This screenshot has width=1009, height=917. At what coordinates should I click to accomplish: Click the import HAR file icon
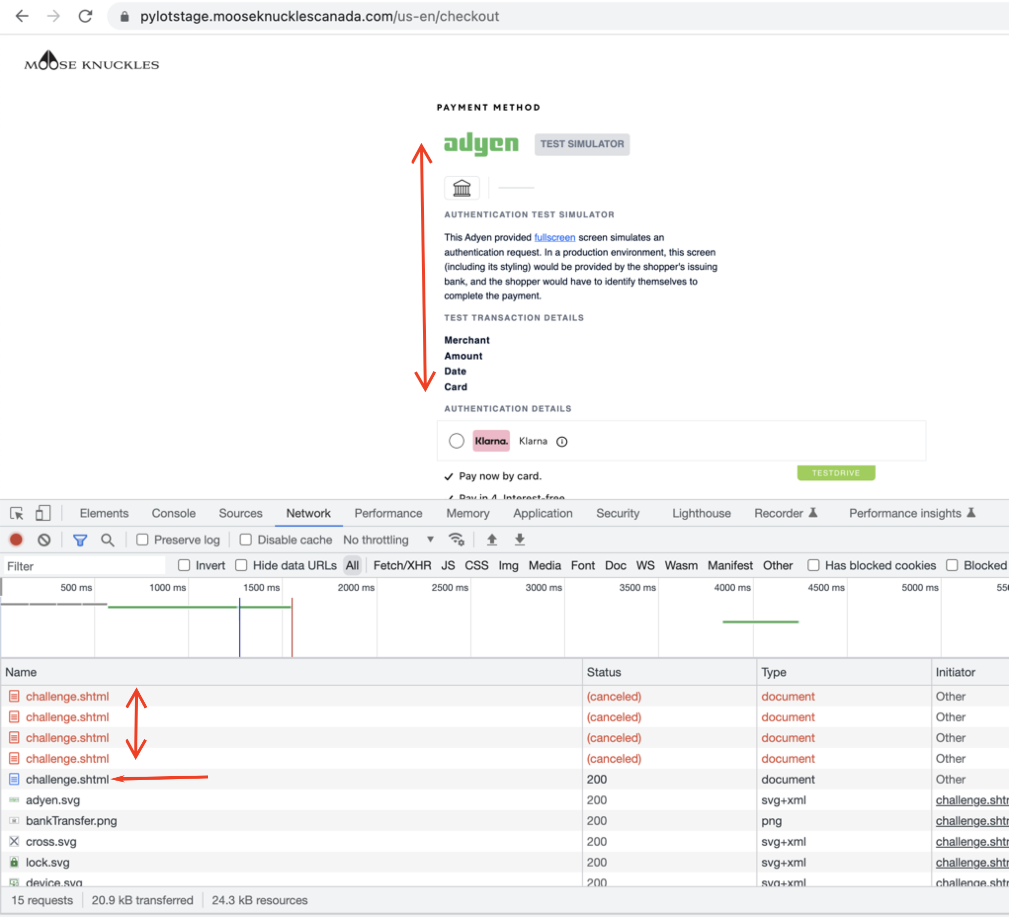(x=492, y=540)
